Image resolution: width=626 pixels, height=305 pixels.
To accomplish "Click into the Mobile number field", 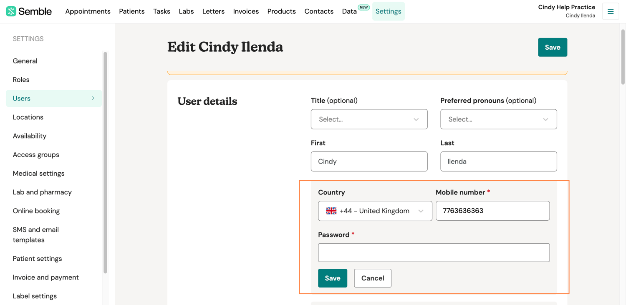I will coord(492,211).
